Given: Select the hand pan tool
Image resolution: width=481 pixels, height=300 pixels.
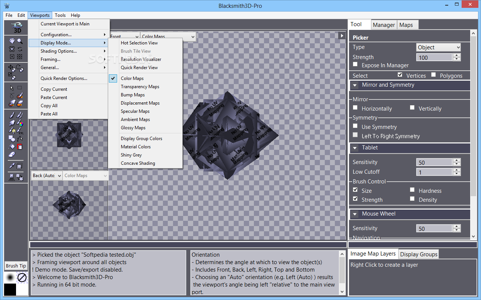Looking at the screenshot, I should click(x=12, y=41).
